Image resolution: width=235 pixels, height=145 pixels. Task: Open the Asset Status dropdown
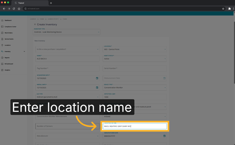[x=135, y=59]
